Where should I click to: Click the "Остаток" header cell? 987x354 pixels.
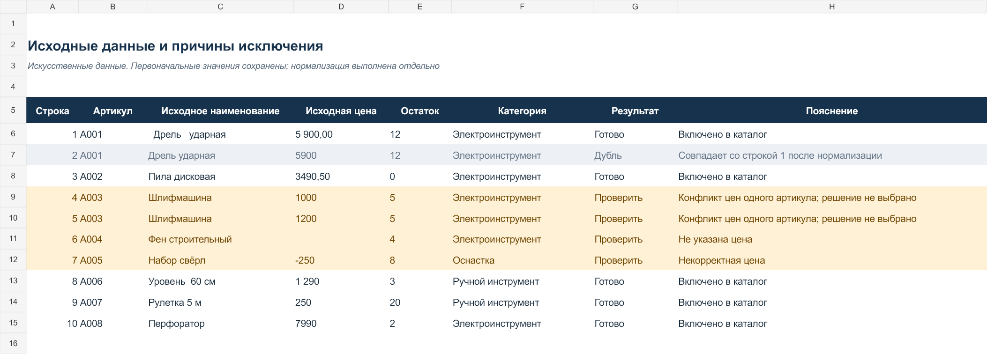pyautogui.click(x=420, y=111)
